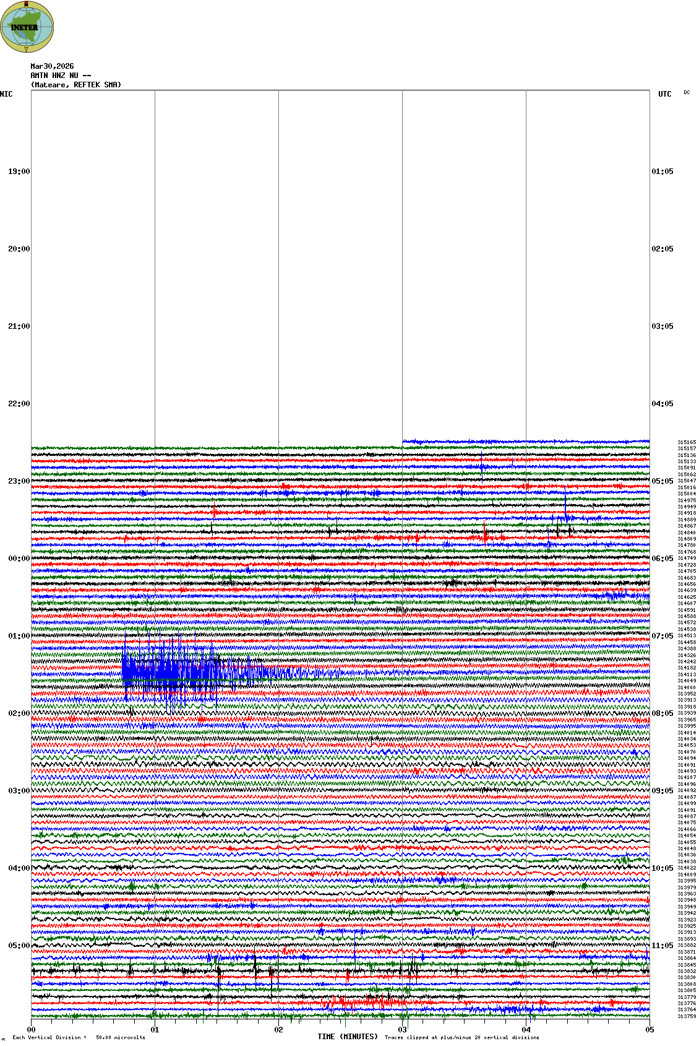This screenshot has height=1046, width=699.
Task: Click the 23:00 local time label
Action: [19, 481]
